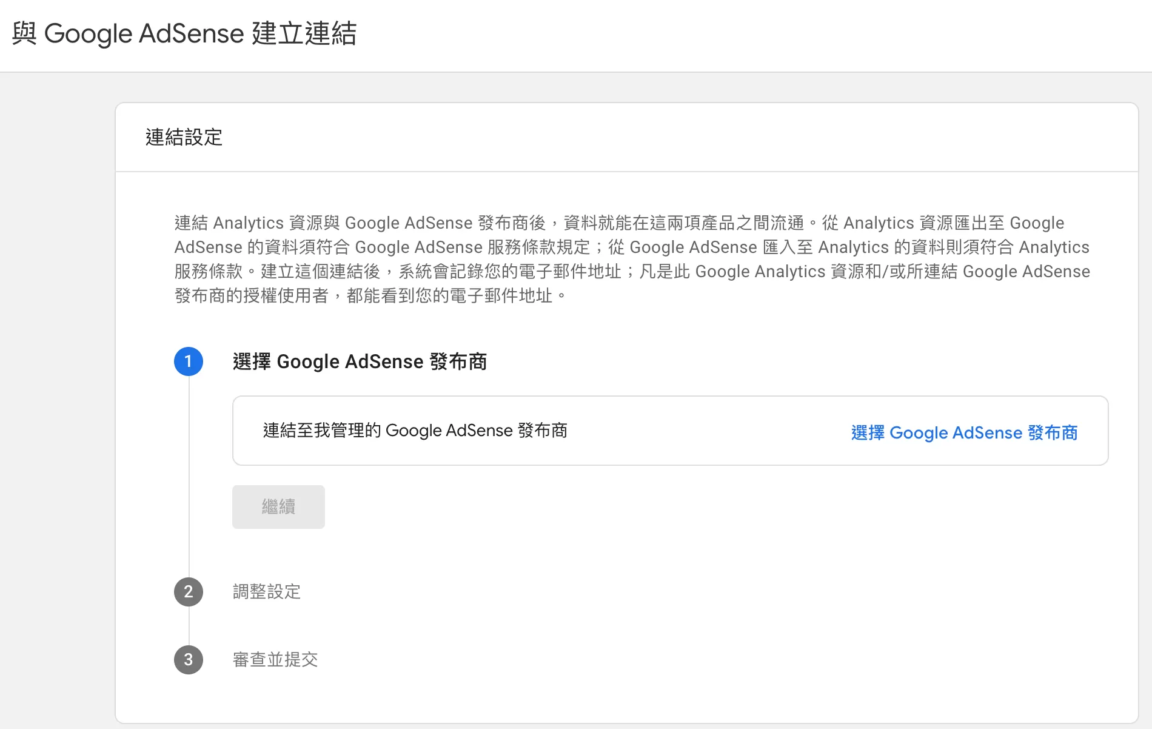
Task: Click the description paragraph about Analytics 資源
Action: click(632, 259)
